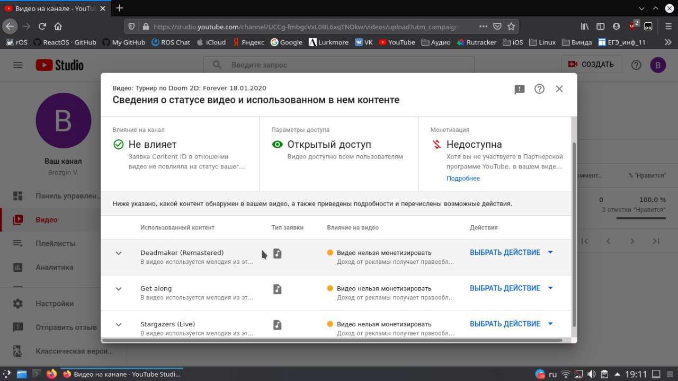Expand the Deadmaker (Remastered) row
The image size is (678, 381).
point(119,253)
